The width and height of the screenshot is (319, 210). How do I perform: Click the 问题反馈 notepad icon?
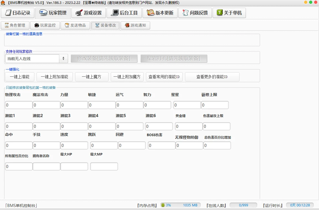coord(185,13)
